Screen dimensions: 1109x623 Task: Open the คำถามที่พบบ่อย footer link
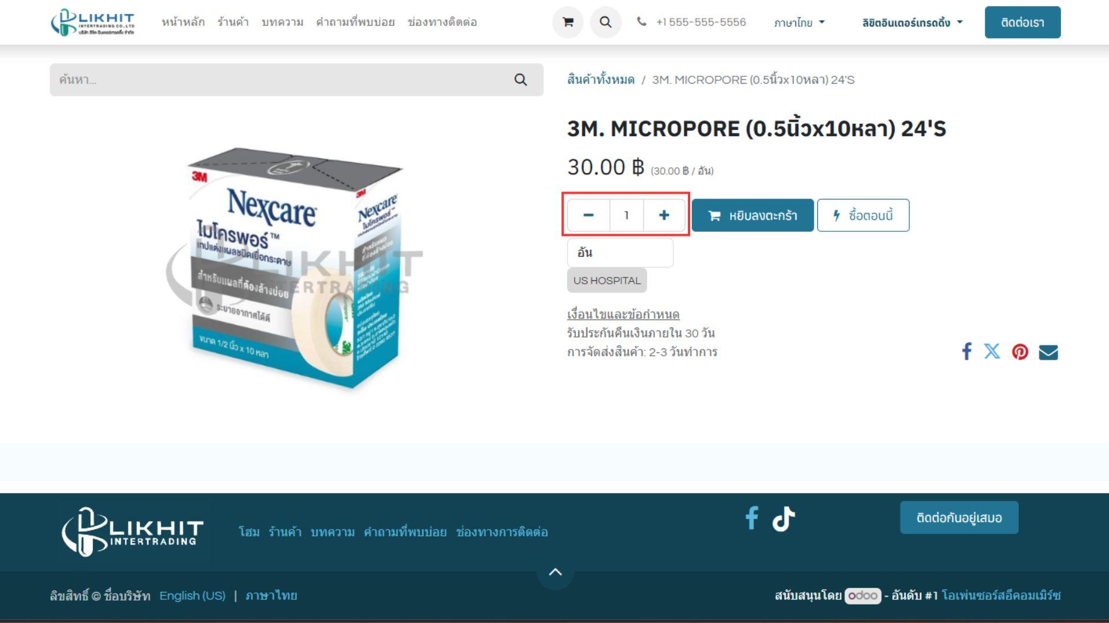pyautogui.click(x=405, y=532)
